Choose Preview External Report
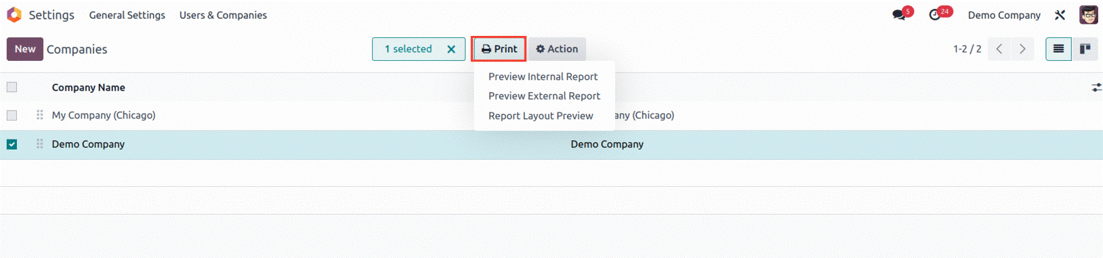 [544, 96]
